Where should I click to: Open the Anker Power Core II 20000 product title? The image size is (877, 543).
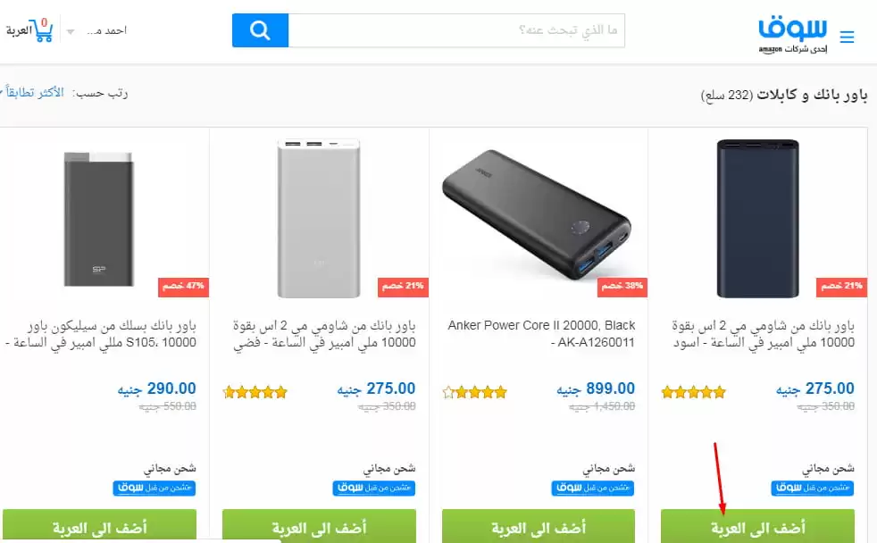coord(539,333)
